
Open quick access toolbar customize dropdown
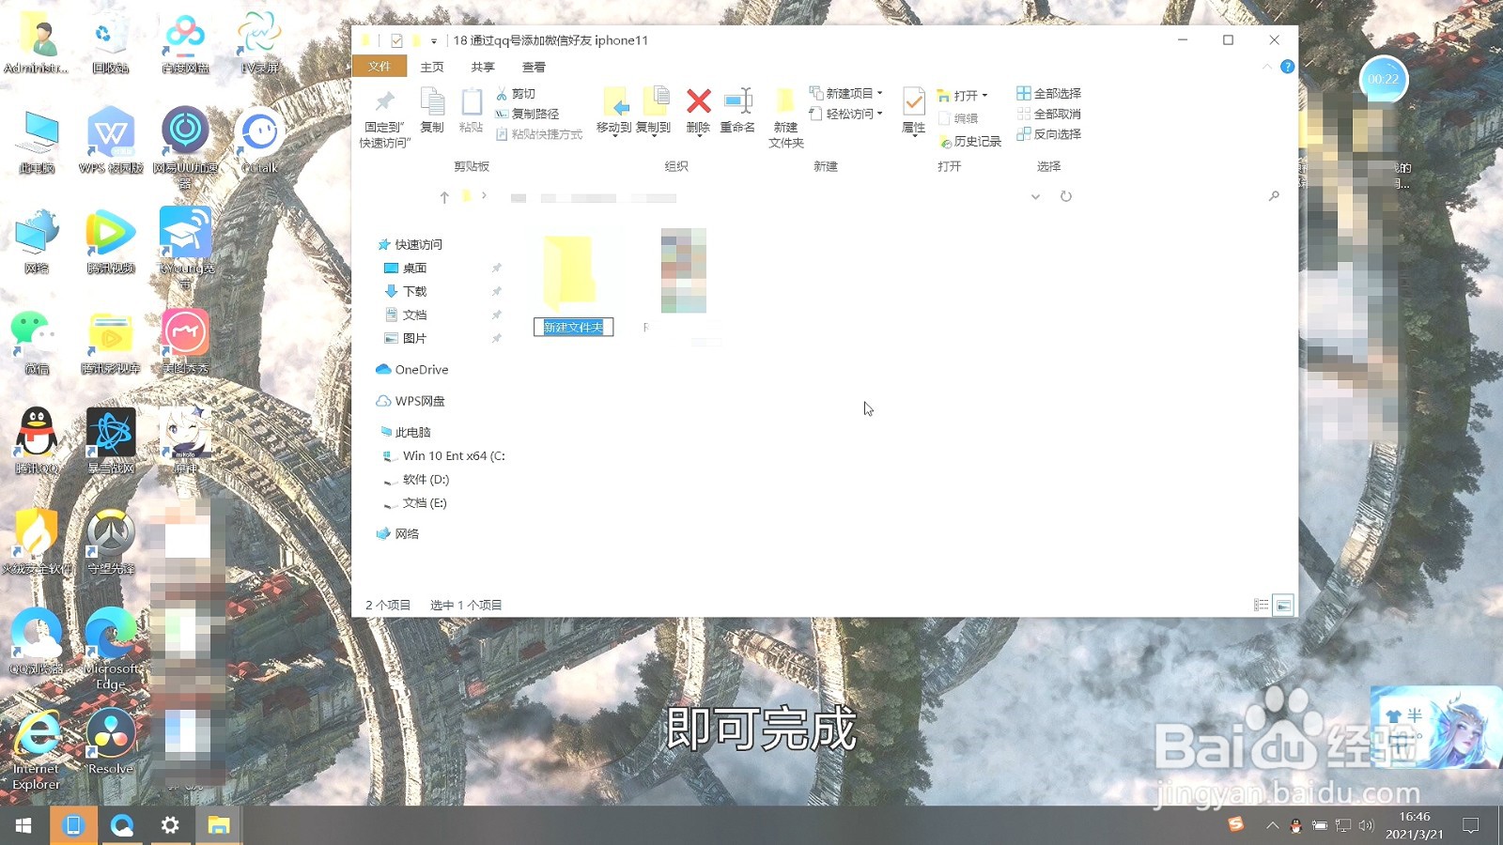434,41
